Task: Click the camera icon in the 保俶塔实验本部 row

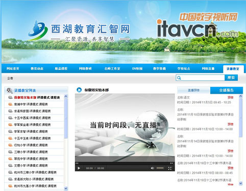Action: [x=10, y=97]
